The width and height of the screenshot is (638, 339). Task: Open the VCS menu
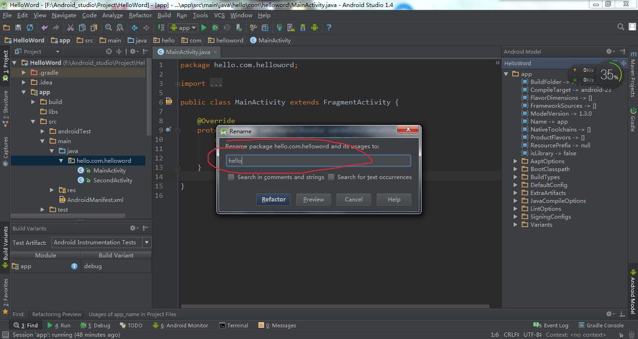click(219, 15)
